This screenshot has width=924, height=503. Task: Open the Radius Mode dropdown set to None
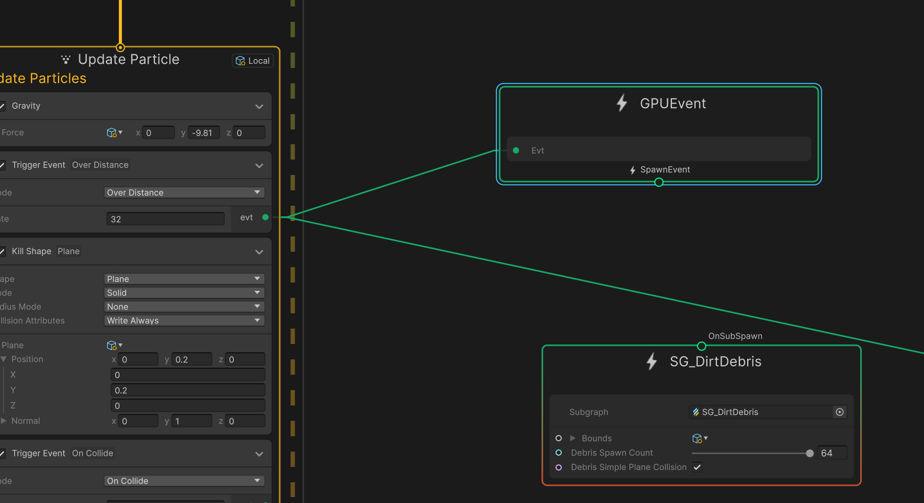point(184,306)
